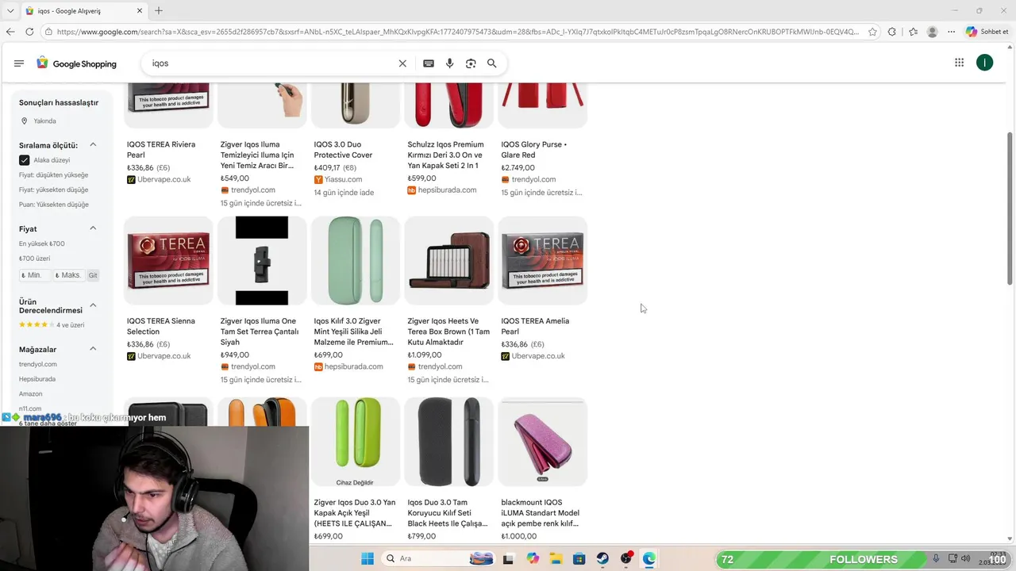Click the Google Shopping logo
Screen dimensions: 1016x571
(x=76, y=63)
